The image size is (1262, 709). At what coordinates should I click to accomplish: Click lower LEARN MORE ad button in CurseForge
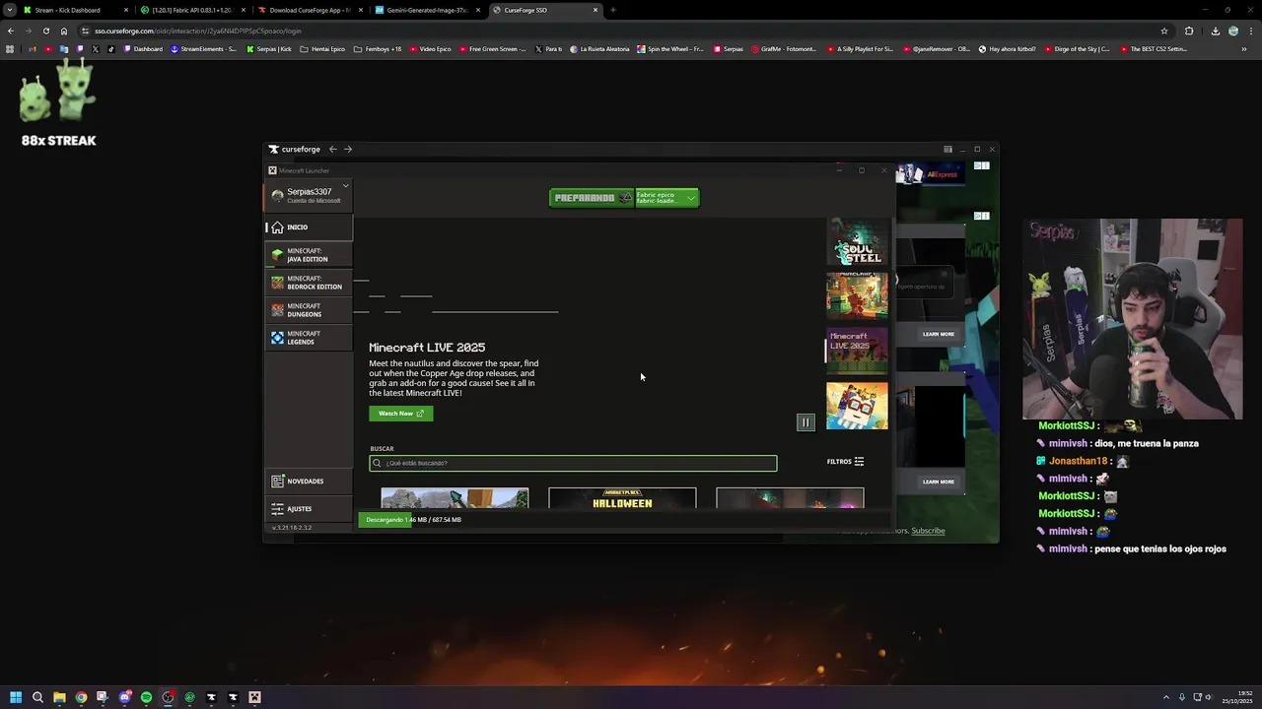[x=939, y=482]
